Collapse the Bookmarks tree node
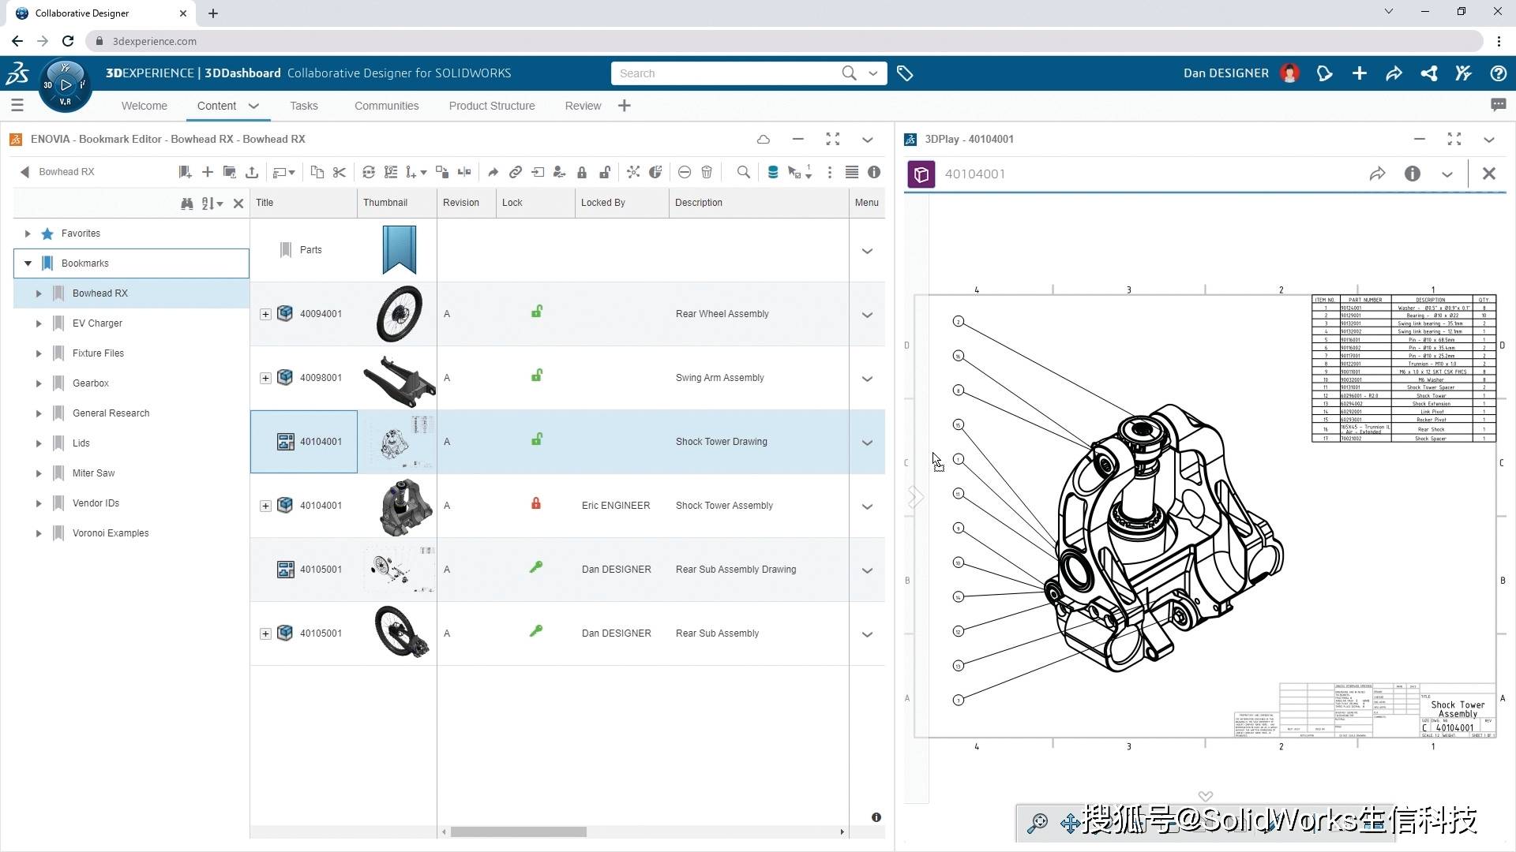 (x=28, y=263)
